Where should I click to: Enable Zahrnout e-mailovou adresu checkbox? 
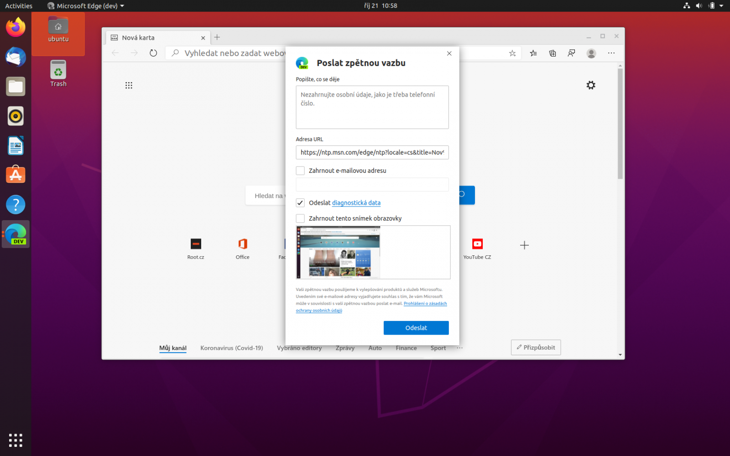300,170
